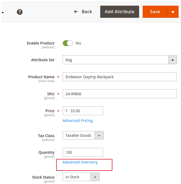
Task: Open the Save options dropdown arrow
Action: [173, 12]
